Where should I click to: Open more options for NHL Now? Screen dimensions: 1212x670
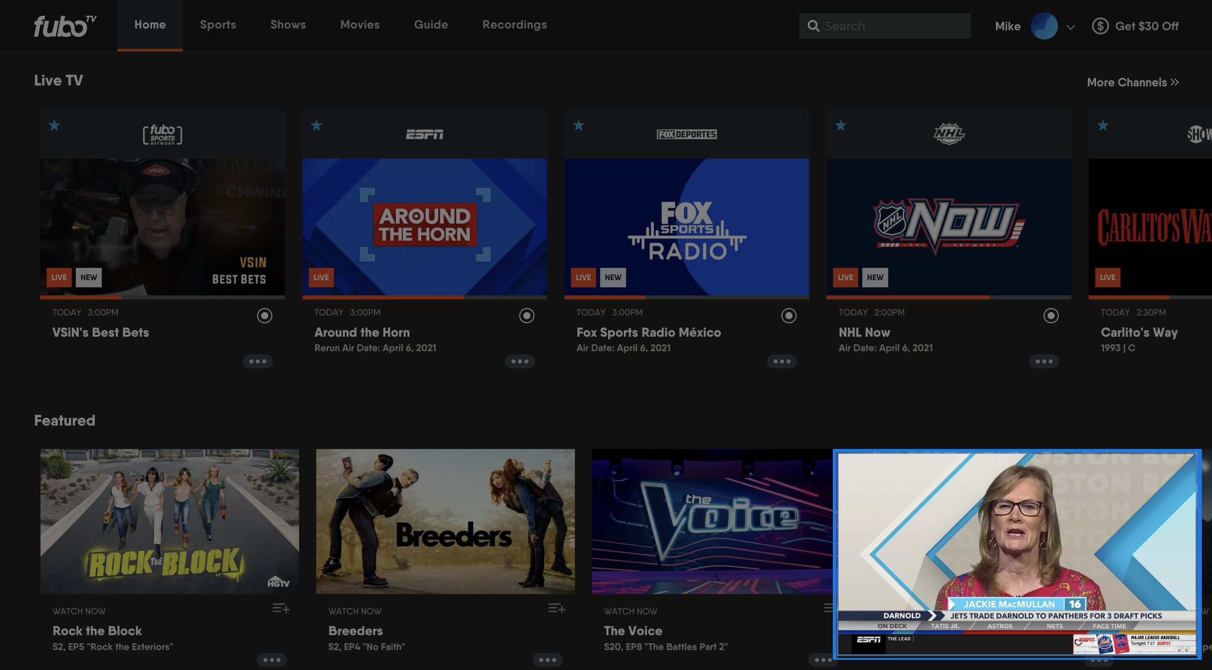1044,361
